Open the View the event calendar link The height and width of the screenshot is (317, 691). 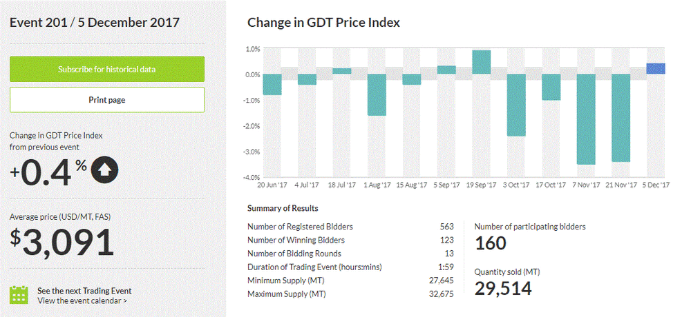click(82, 301)
